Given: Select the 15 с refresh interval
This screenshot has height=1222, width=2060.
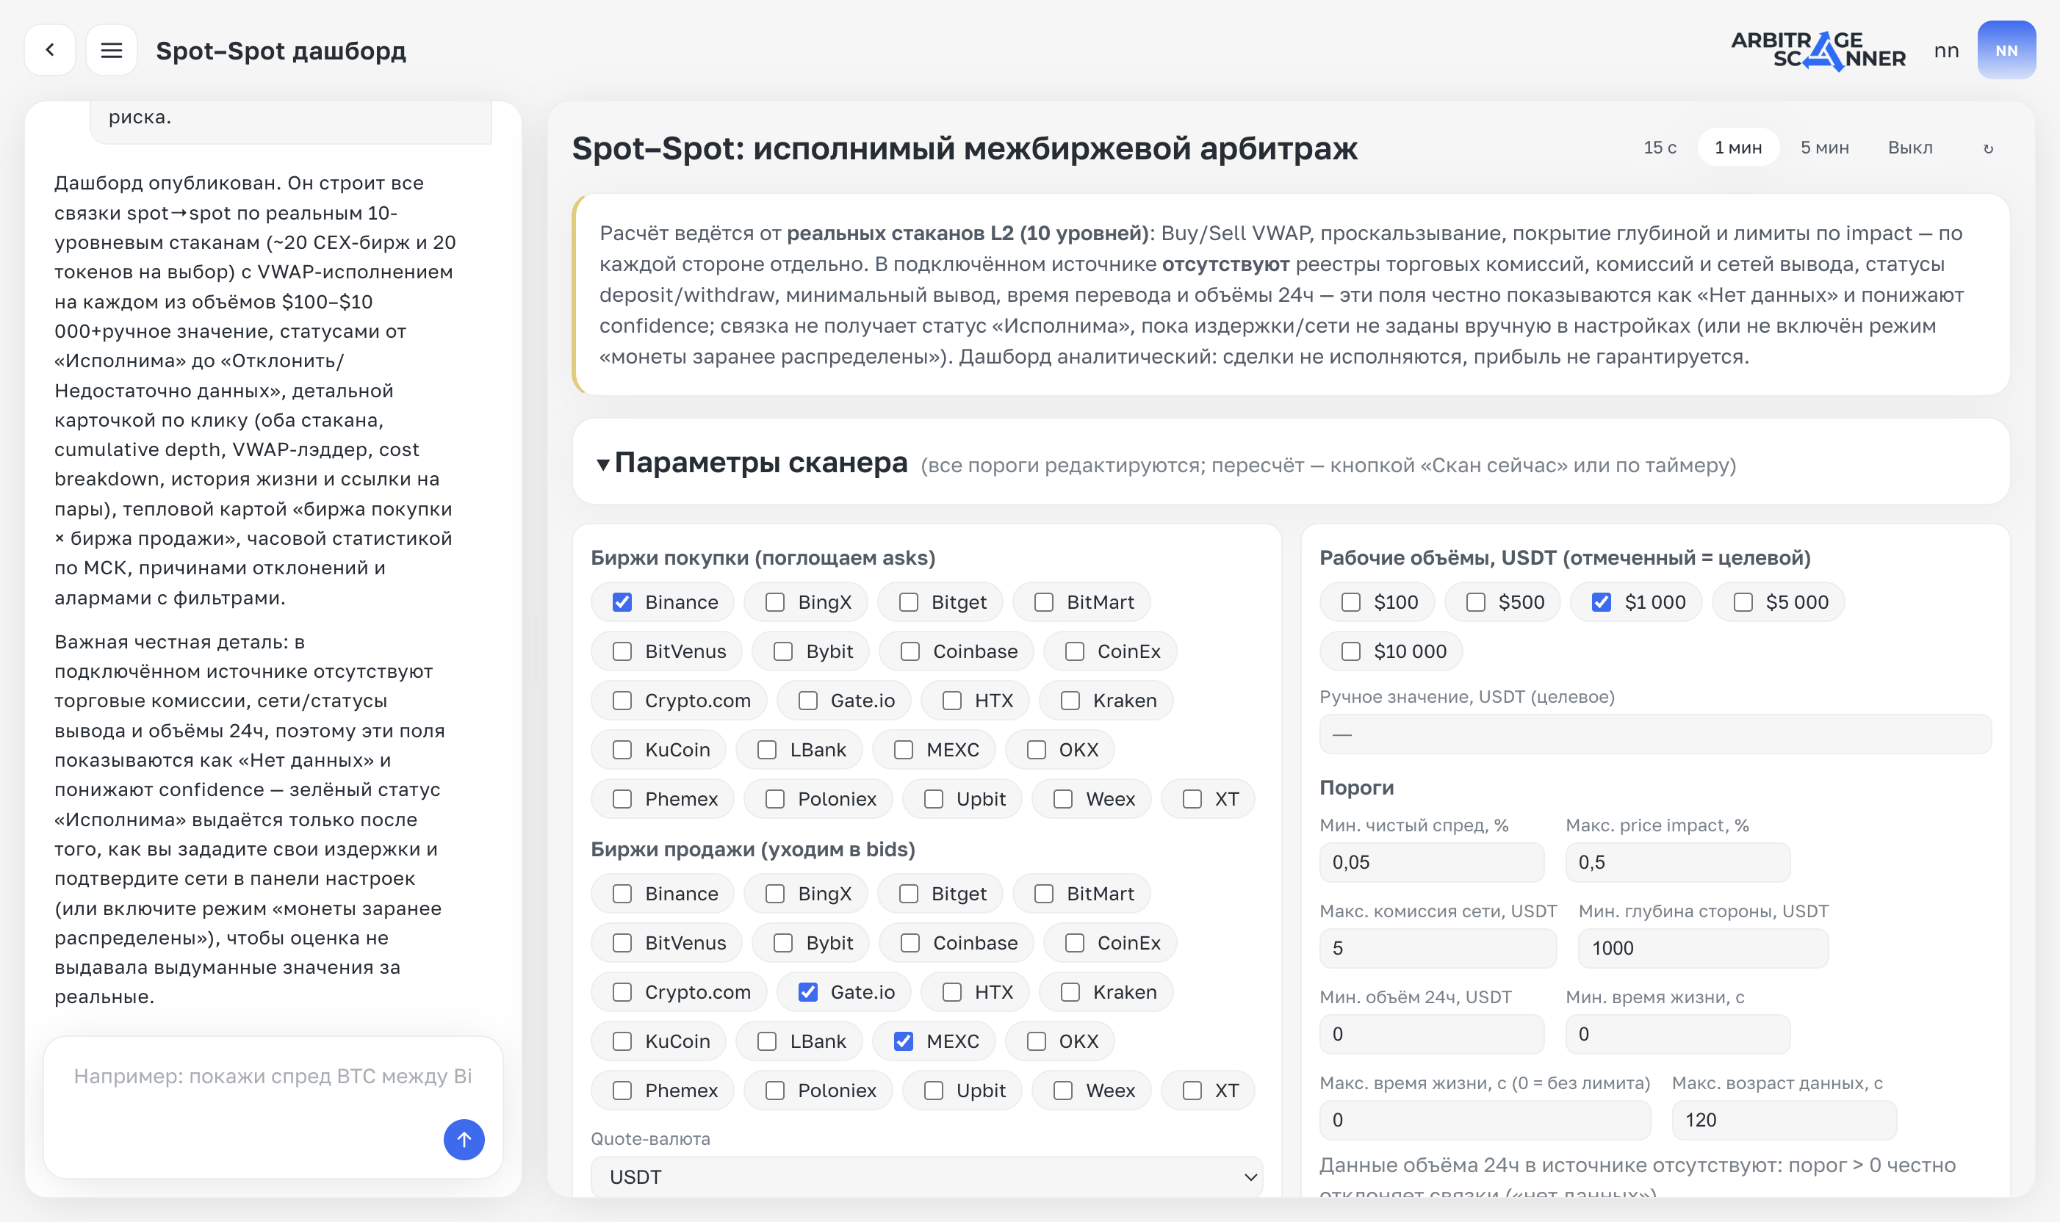Looking at the screenshot, I should (1660, 148).
